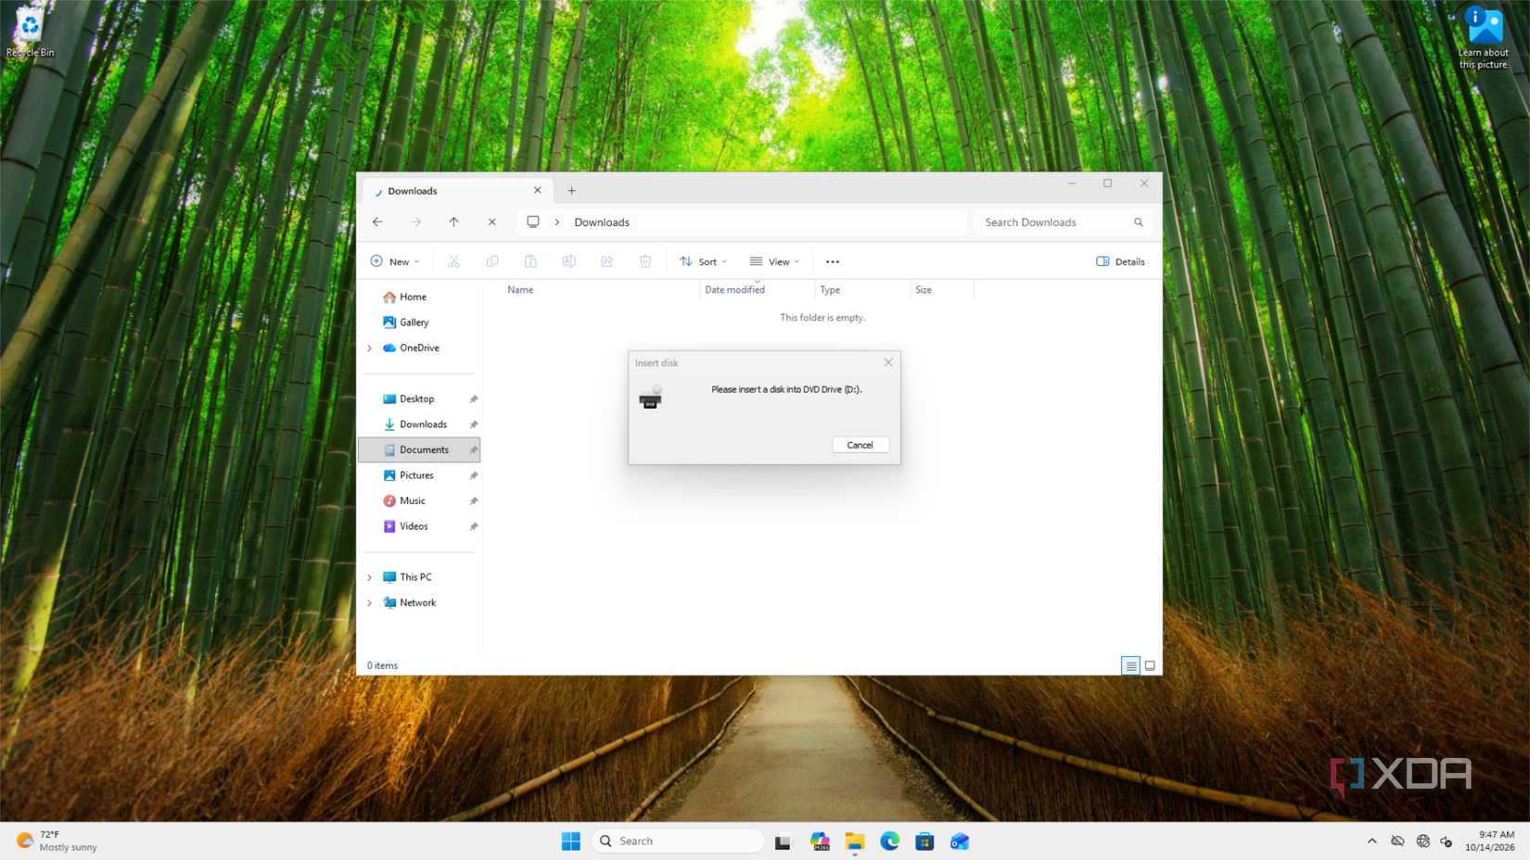The height and width of the screenshot is (860, 1530).
Task: Open Microsoft Edge from taskbar
Action: coord(890,841)
